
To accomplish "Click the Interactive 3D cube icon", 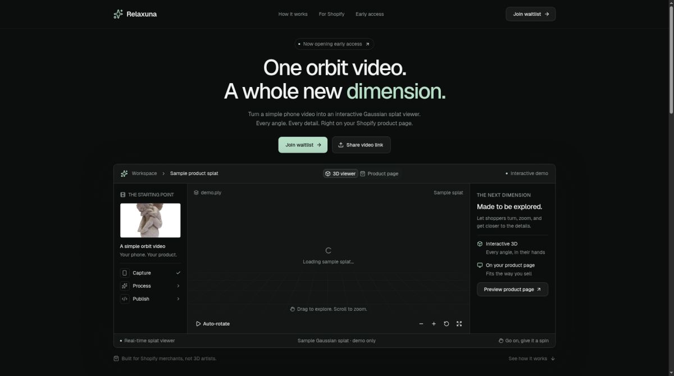I will click(480, 244).
